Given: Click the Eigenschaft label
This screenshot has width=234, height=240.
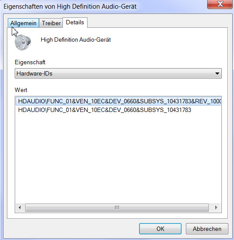Looking at the screenshot, I should click(30, 62).
